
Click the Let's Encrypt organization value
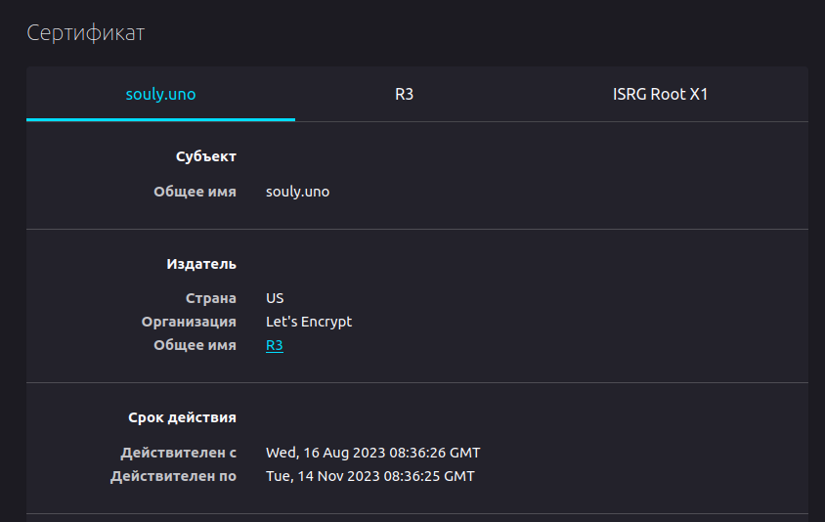tap(309, 322)
